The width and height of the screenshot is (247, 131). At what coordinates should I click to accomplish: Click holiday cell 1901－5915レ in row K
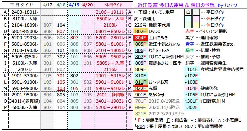click(x=110, y=76)
